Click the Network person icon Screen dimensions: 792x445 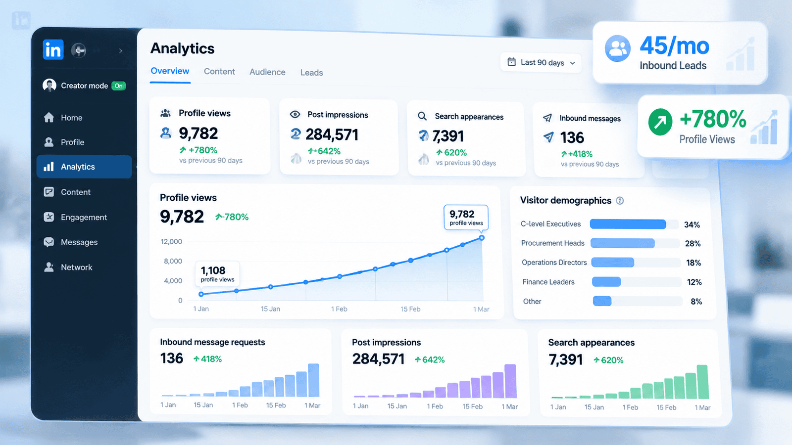[49, 267]
